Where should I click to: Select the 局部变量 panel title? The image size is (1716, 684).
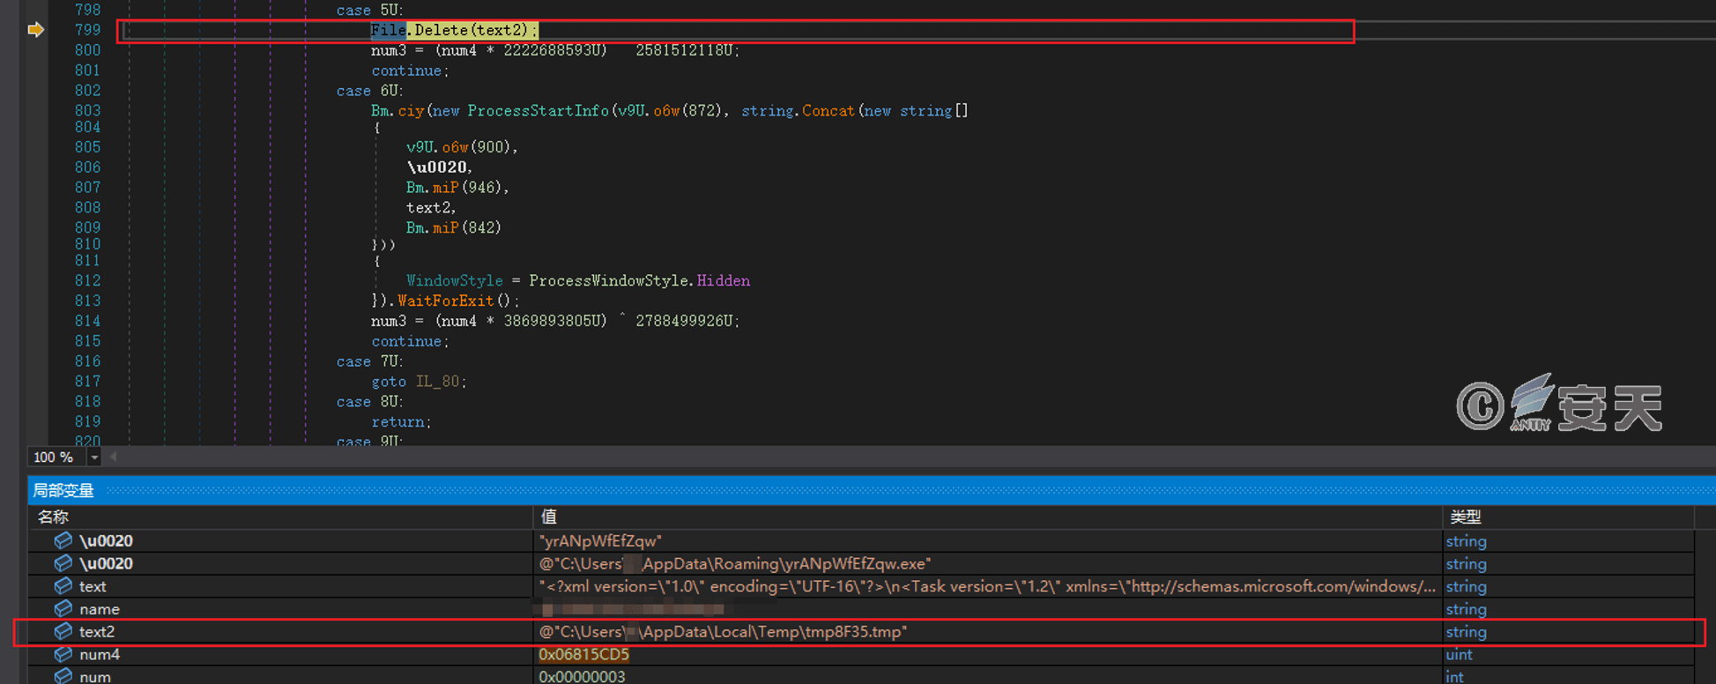(x=63, y=491)
